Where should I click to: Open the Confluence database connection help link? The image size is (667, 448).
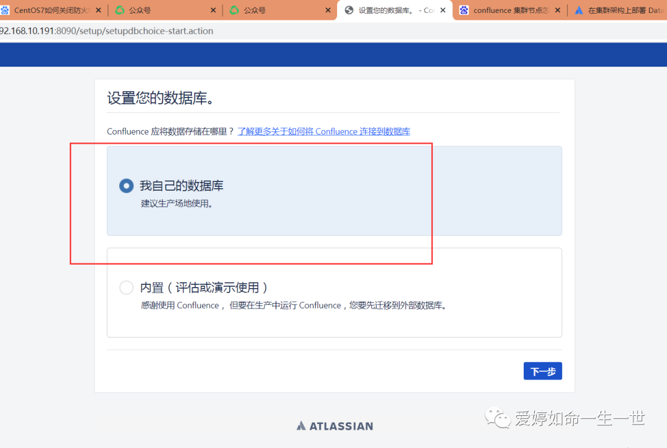[x=324, y=131]
